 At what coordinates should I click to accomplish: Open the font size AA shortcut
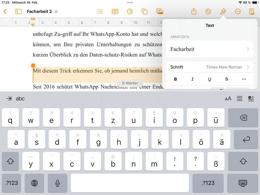coord(228,99)
